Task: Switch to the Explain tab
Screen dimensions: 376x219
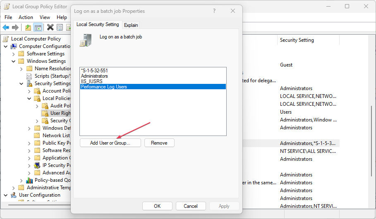Action: click(x=131, y=25)
